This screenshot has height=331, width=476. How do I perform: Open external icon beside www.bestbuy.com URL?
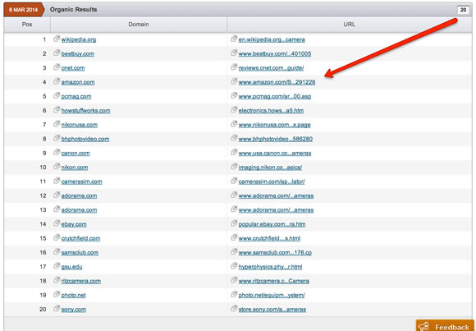234,53
